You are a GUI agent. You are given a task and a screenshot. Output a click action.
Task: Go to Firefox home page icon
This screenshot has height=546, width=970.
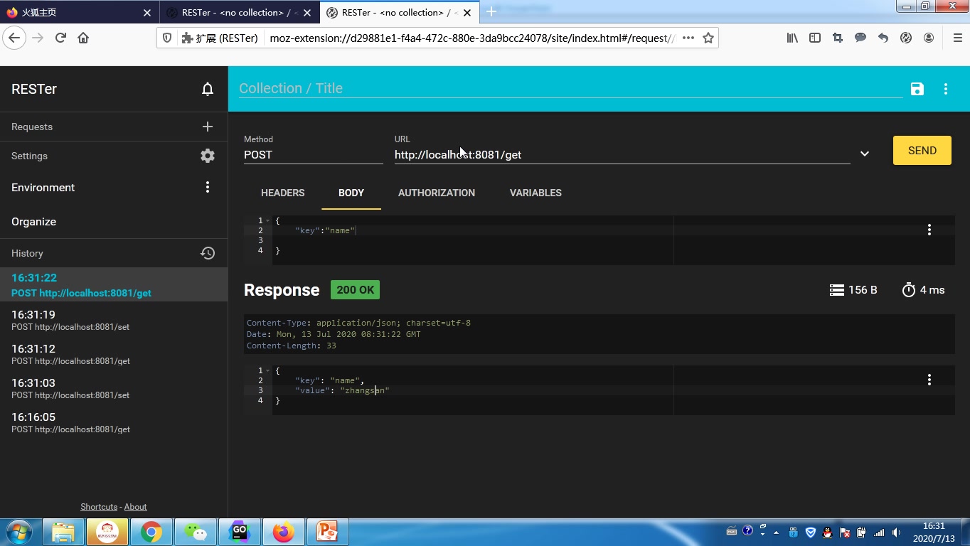tap(83, 38)
